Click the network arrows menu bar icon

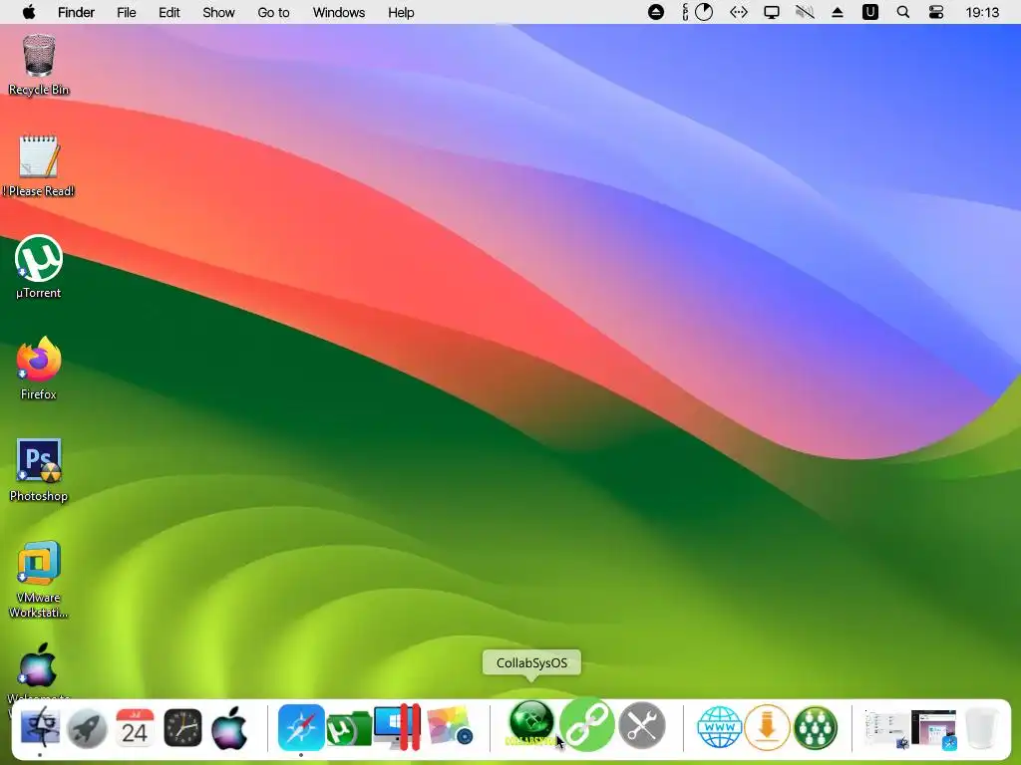coord(739,12)
